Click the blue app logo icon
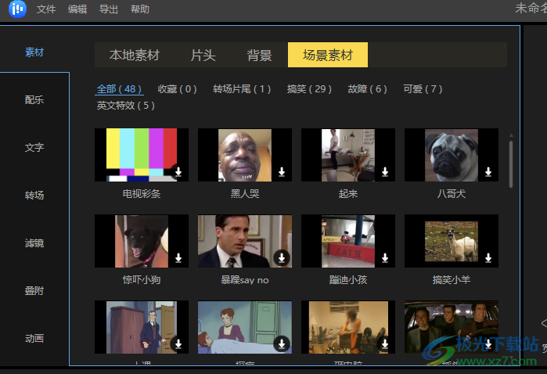This screenshot has height=374, width=547. click(x=17, y=9)
